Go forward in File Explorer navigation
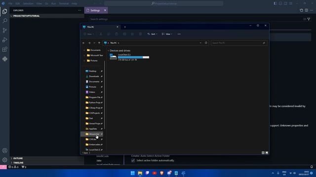 click(x=89, y=43)
